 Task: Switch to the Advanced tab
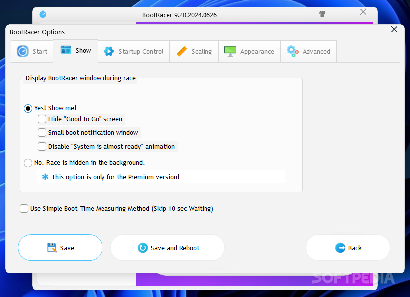tap(308, 52)
